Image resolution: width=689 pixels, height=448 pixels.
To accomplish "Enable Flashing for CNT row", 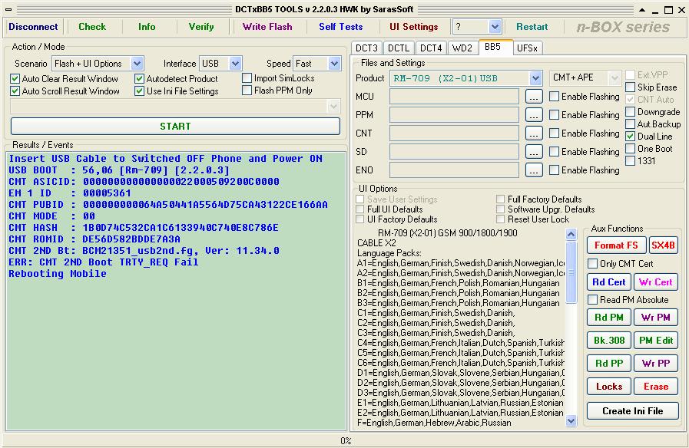I will pos(554,133).
